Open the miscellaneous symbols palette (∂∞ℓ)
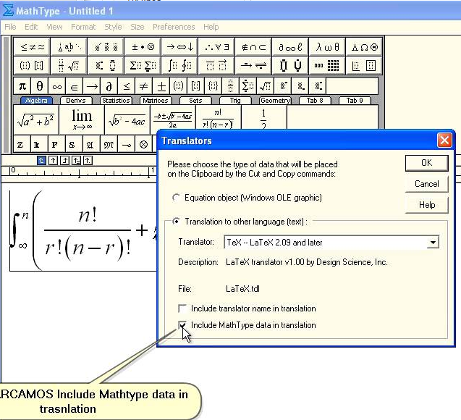461x420 pixels. point(290,47)
